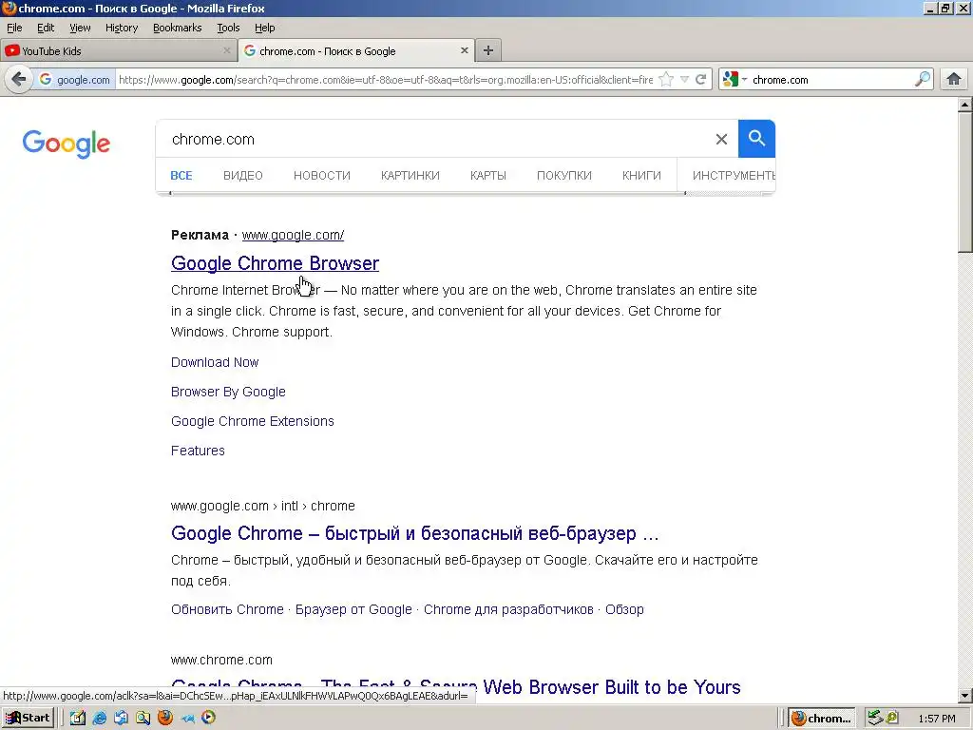Click the Google logo
973x730 pixels.
click(67, 144)
